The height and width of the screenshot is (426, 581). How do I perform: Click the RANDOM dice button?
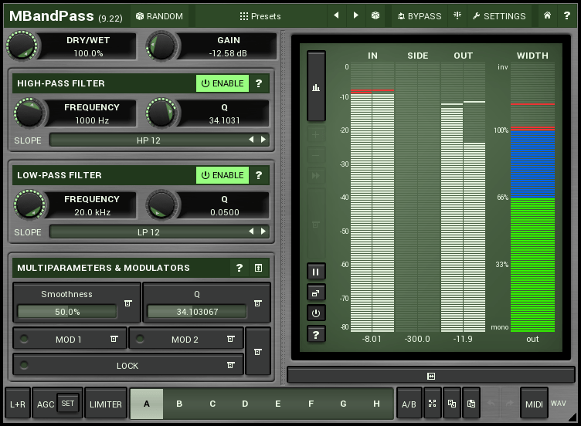click(x=159, y=16)
